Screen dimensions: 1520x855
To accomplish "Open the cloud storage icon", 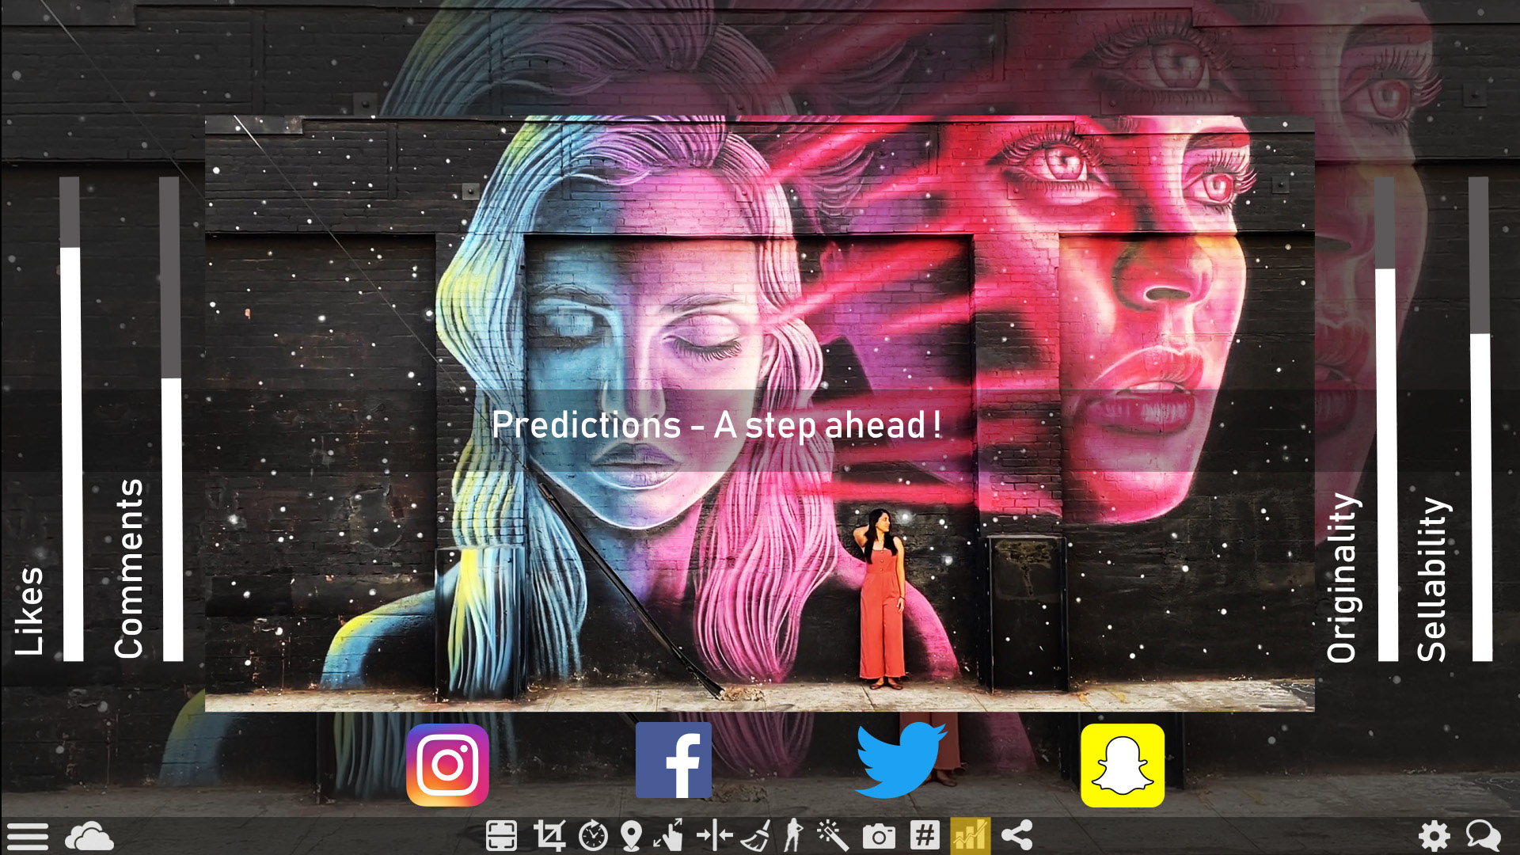I will pos(89,836).
